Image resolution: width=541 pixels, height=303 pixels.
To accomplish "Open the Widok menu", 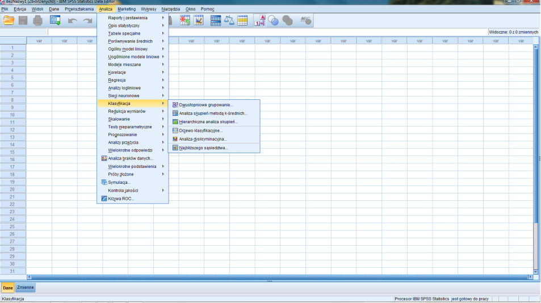I will click(37, 9).
